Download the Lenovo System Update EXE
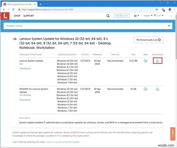The width and height of the screenshot is (177, 148). coord(157,61)
